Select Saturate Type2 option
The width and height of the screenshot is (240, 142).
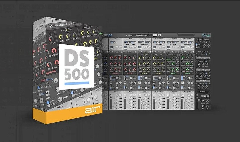(196, 46)
